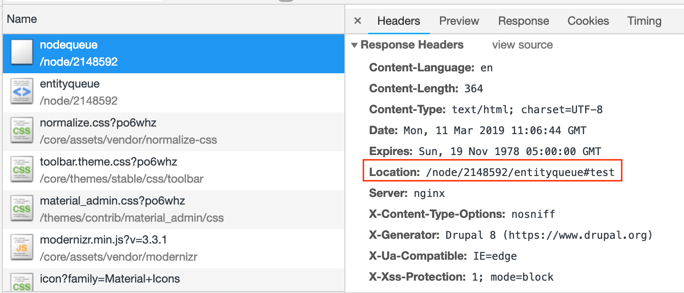Click the view source link
This screenshot has height=293, width=684.
coord(522,45)
